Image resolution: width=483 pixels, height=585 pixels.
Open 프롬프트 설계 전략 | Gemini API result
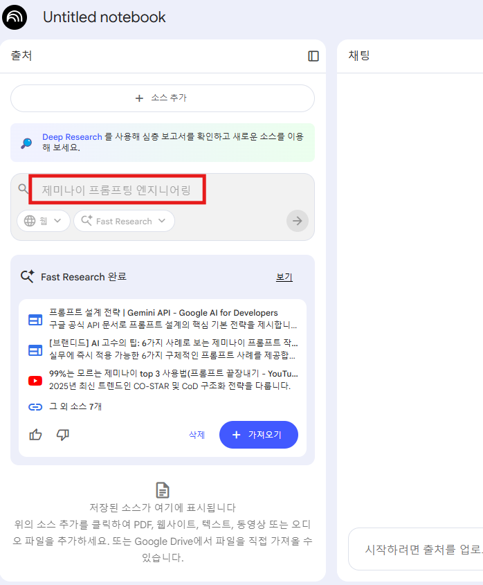pos(163,313)
